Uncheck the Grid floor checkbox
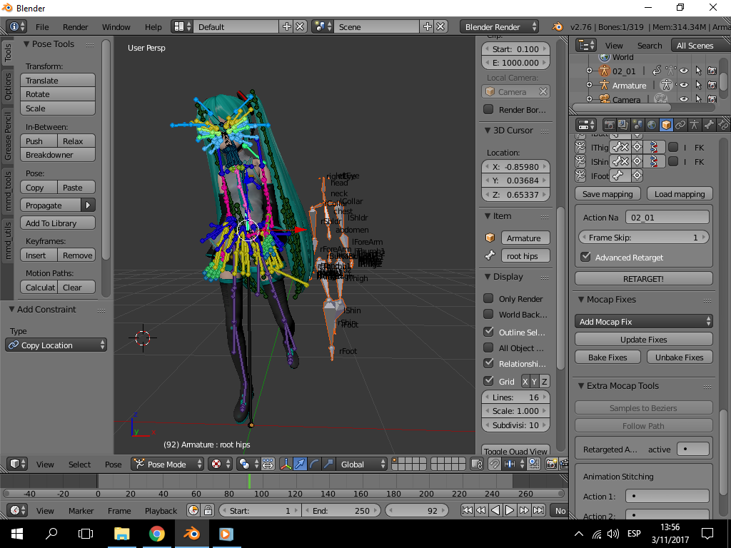Viewport: 731px width, 548px height. (488, 381)
